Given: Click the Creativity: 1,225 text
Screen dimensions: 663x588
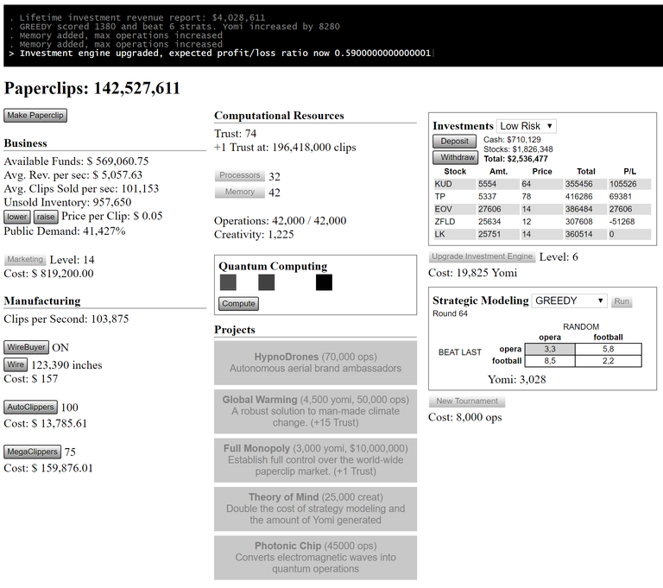Looking at the screenshot, I should pos(254,234).
